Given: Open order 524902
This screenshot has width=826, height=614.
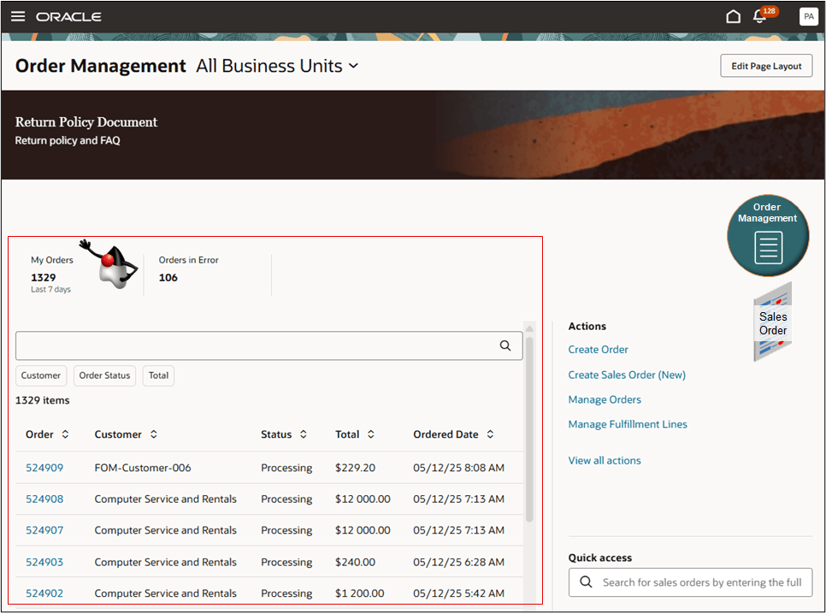Looking at the screenshot, I should tap(44, 593).
